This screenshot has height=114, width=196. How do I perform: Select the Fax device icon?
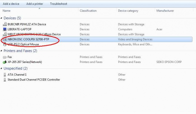[5, 57]
